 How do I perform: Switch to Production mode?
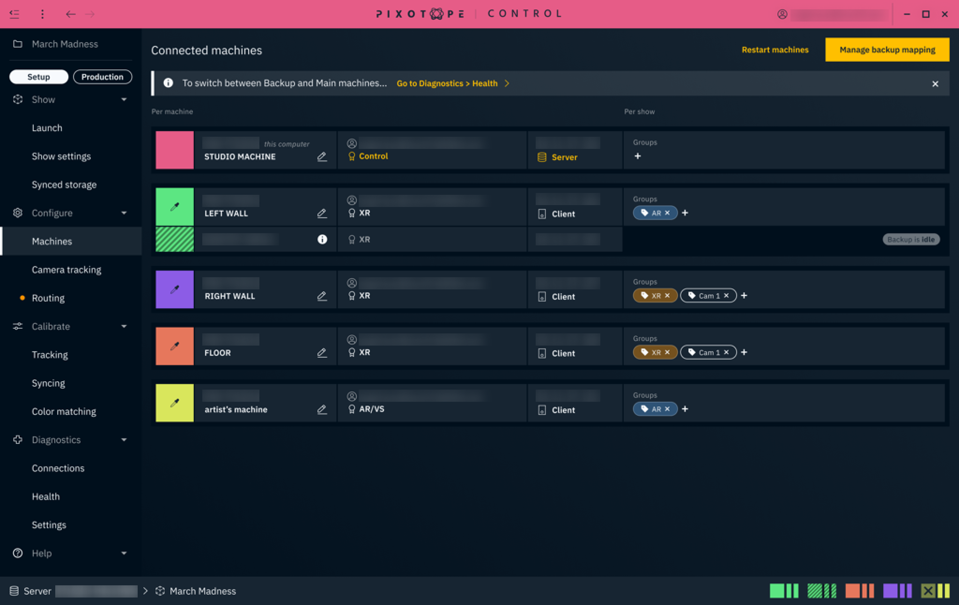click(102, 77)
